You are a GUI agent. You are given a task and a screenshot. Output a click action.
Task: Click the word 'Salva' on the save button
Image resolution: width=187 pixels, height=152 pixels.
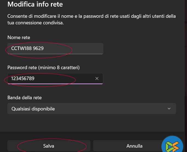click(x=49, y=146)
